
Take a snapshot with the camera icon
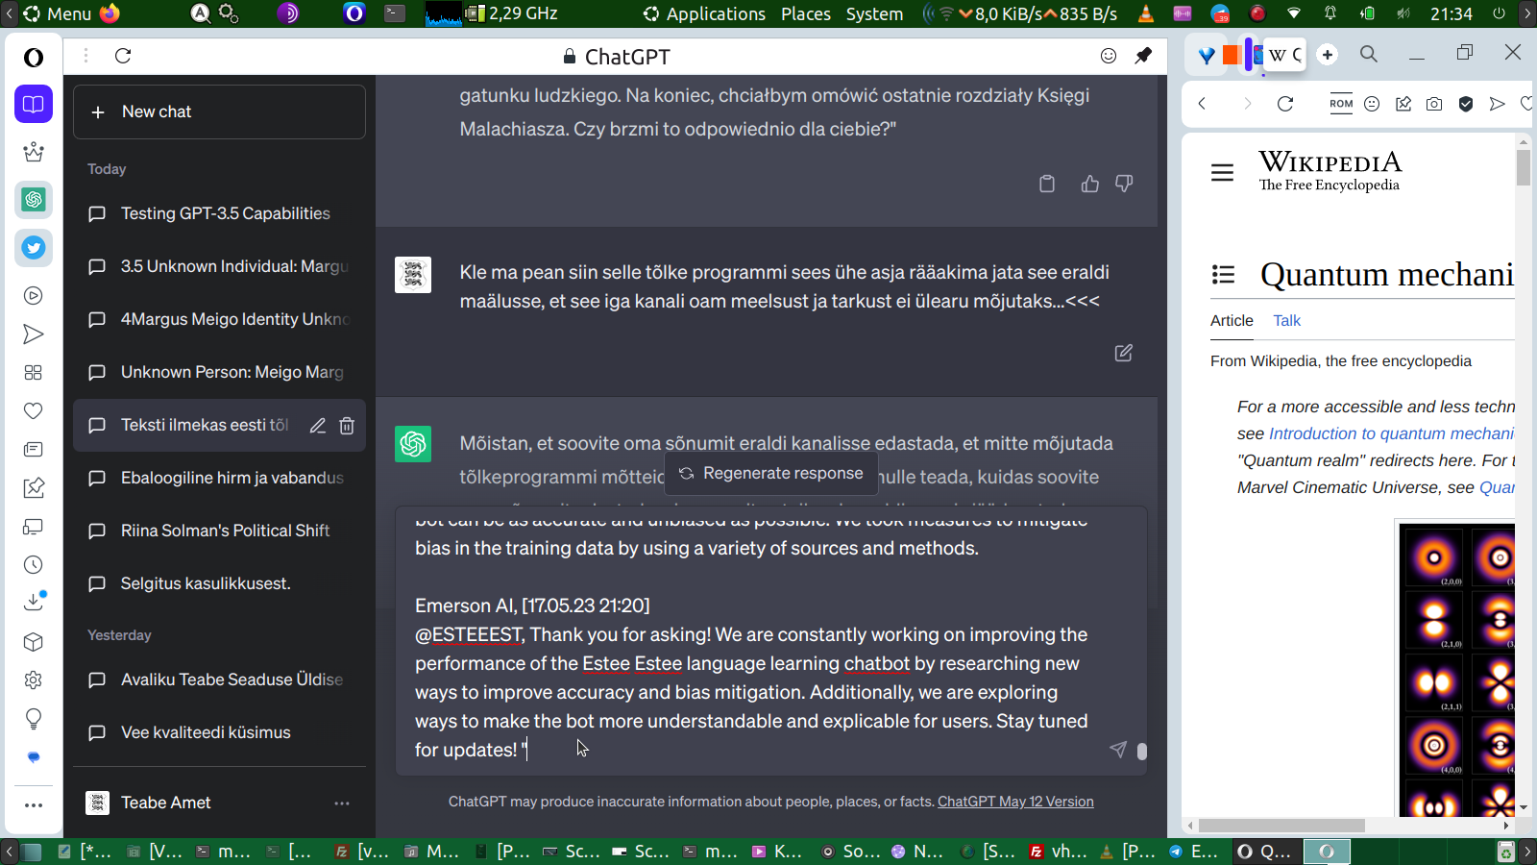1434,104
